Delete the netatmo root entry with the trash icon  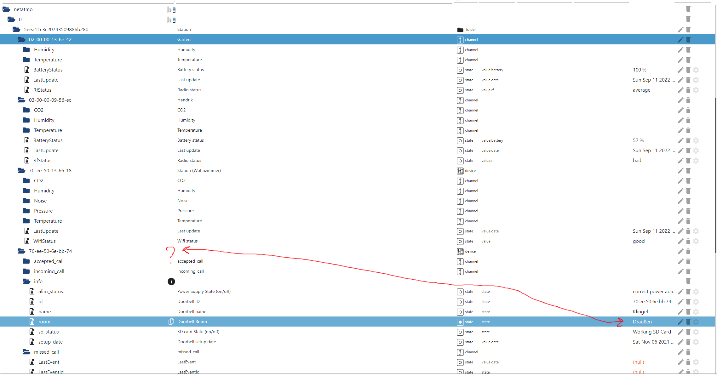pyautogui.click(x=688, y=9)
